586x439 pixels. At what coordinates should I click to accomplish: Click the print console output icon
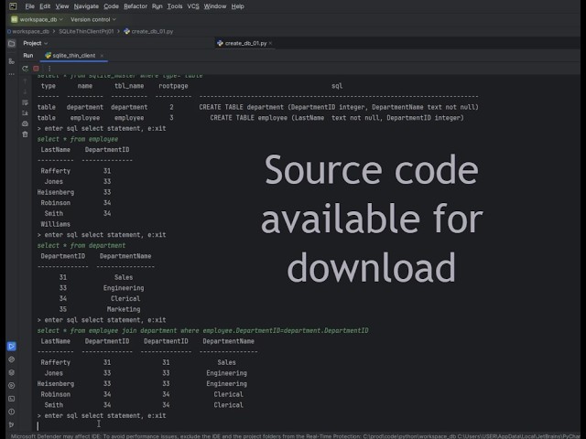tap(25, 123)
